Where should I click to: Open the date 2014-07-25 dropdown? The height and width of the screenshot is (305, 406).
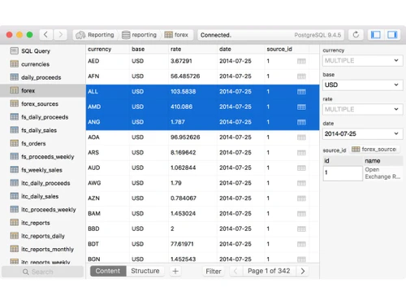pos(362,133)
